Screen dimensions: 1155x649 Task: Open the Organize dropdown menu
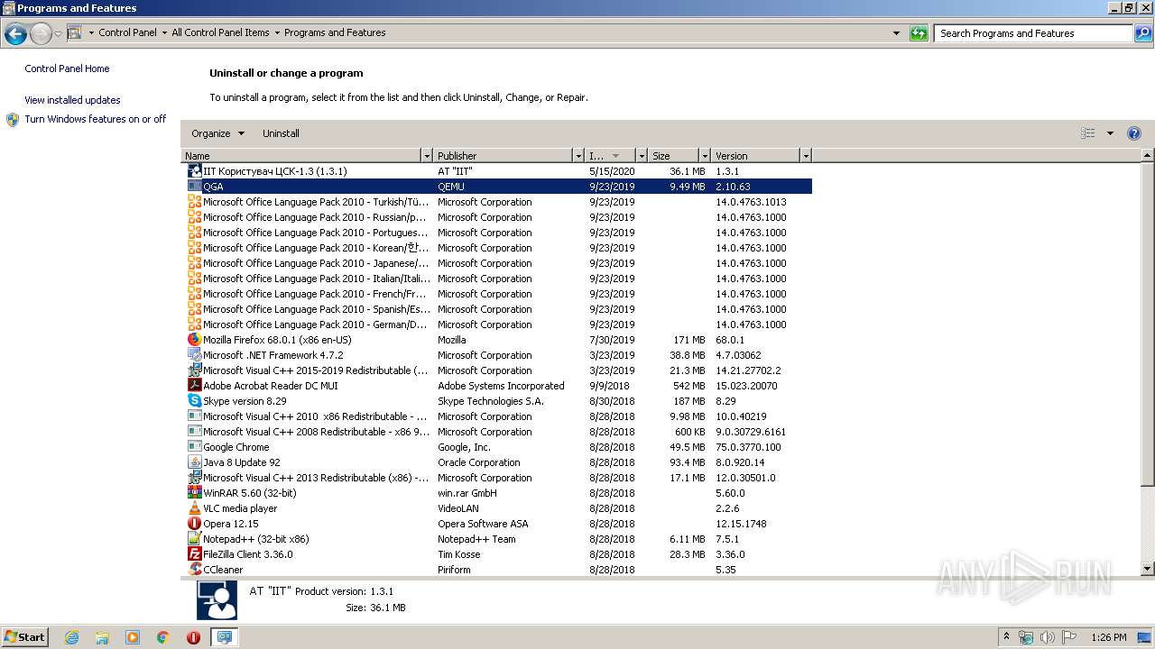[217, 133]
